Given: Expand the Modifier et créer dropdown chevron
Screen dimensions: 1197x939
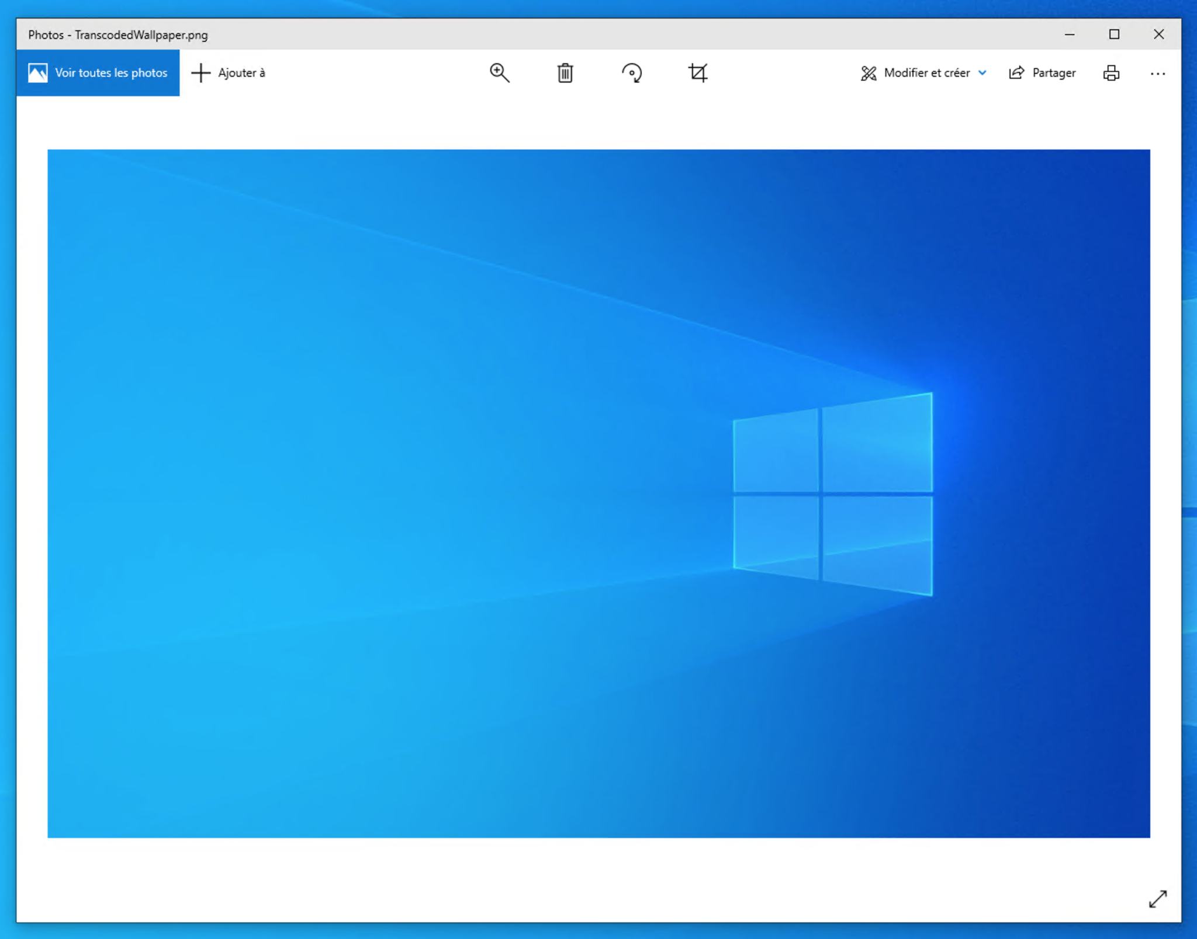Looking at the screenshot, I should pos(982,72).
